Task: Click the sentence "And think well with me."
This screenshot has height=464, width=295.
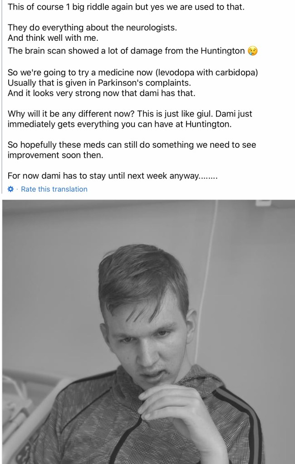Action: (x=53, y=38)
